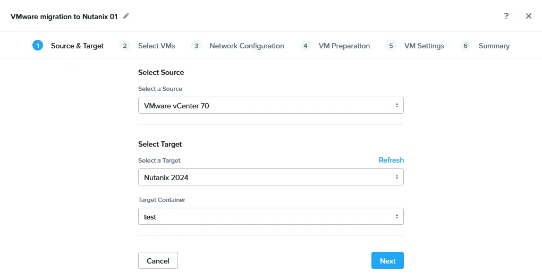
Task: Jump to VM Preparation step
Action: click(x=344, y=46)
